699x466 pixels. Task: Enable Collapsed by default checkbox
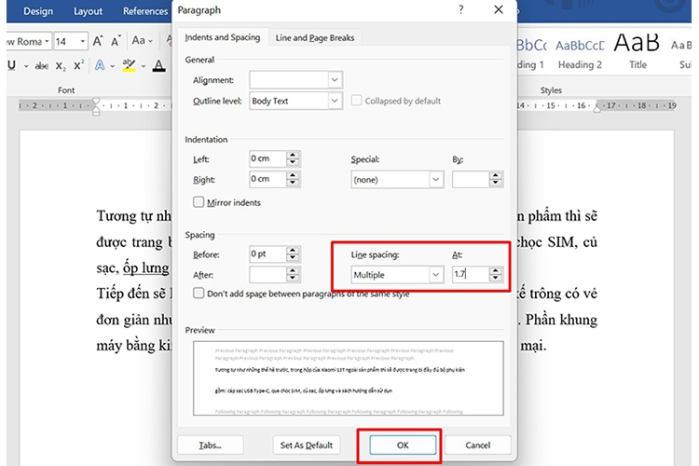tap(356, 101)
